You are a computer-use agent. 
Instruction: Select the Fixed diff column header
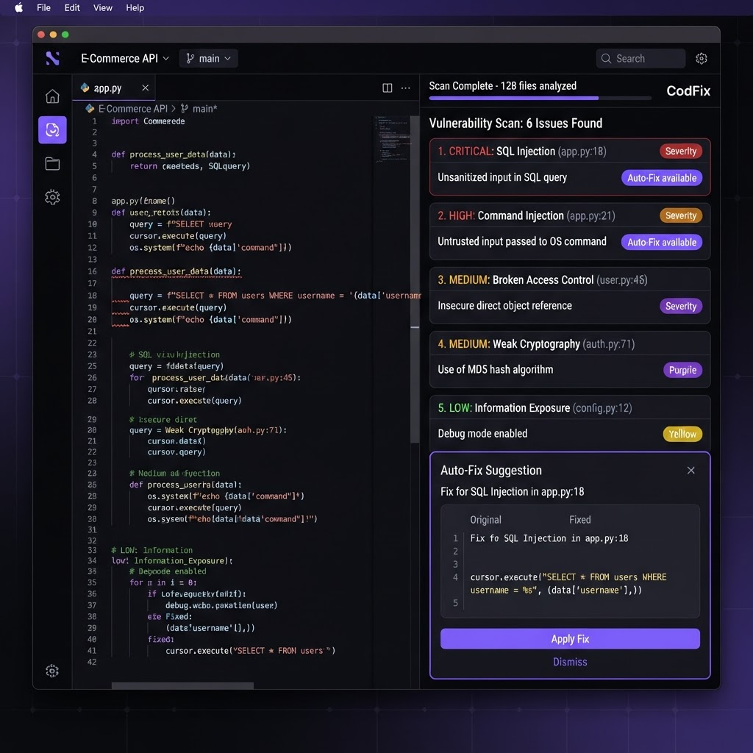(579, 520)
